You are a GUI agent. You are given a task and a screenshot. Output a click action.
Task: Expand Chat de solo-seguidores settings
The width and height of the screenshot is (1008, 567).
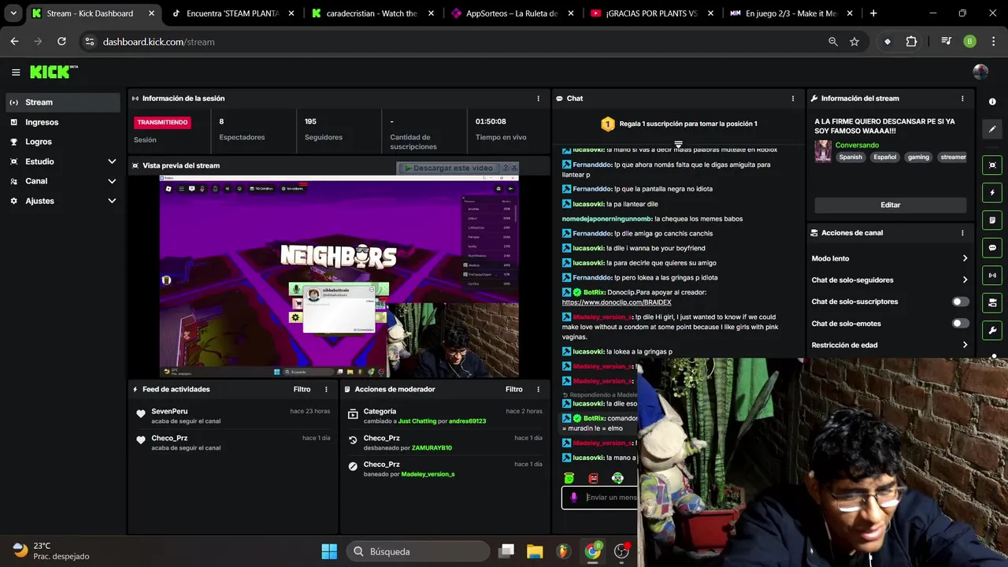[889, 280]
